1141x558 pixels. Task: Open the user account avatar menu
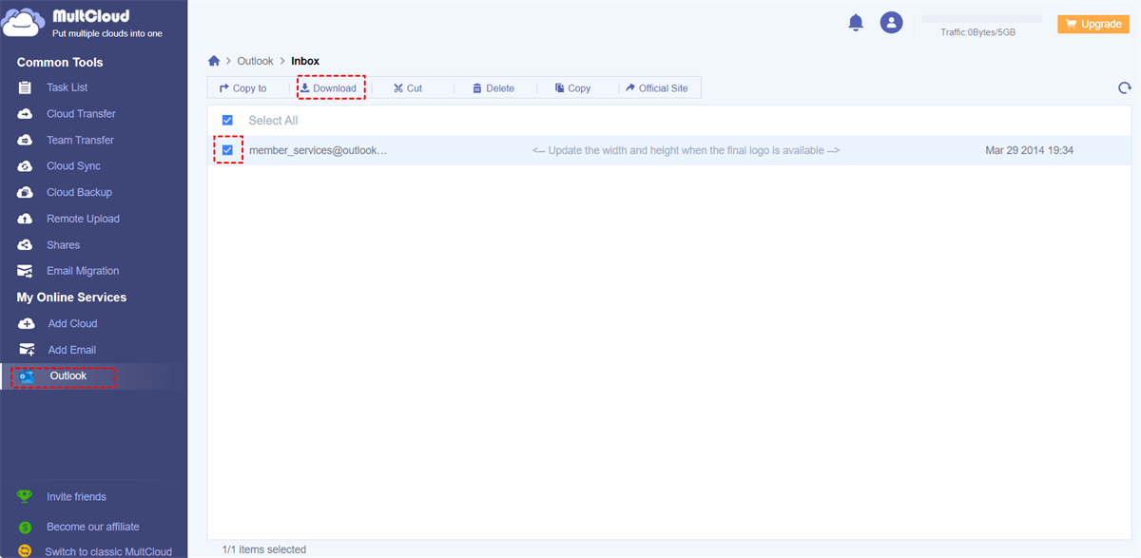click(x=891, y=23)
